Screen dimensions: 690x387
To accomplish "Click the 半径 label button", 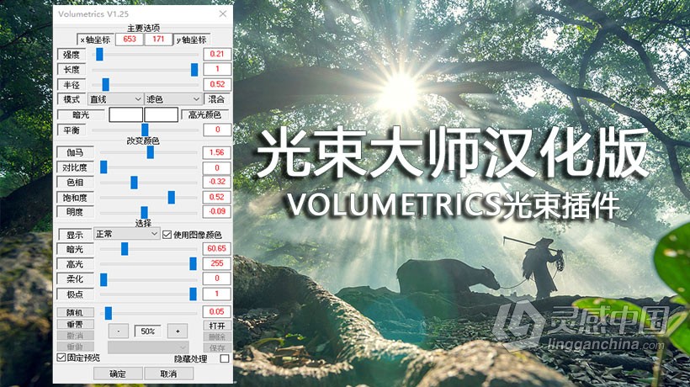I will pos(71,84).
